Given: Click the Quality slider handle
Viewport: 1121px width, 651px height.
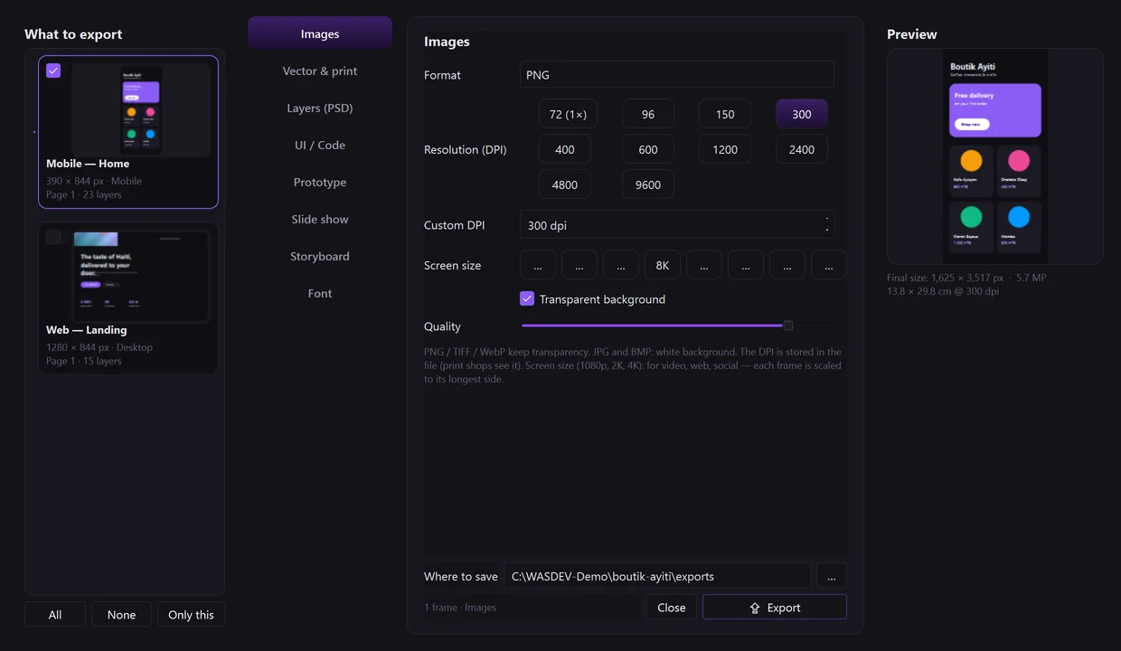Looking at the screenshot, I should [x=788, y=325].
